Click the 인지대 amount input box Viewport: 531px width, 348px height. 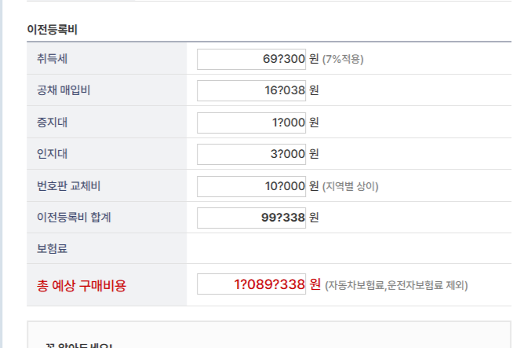[251, 154]
